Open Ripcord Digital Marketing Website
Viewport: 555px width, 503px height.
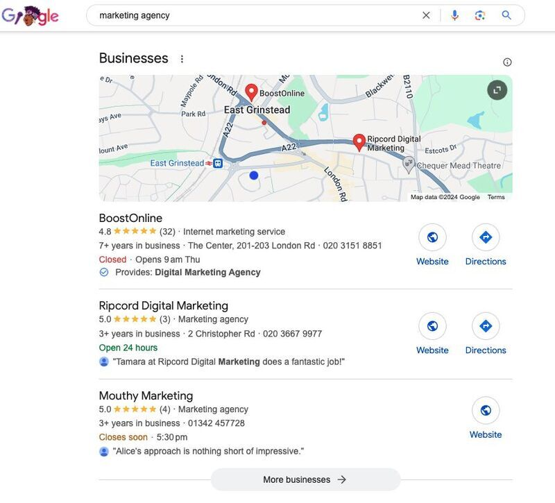point(432,325)
